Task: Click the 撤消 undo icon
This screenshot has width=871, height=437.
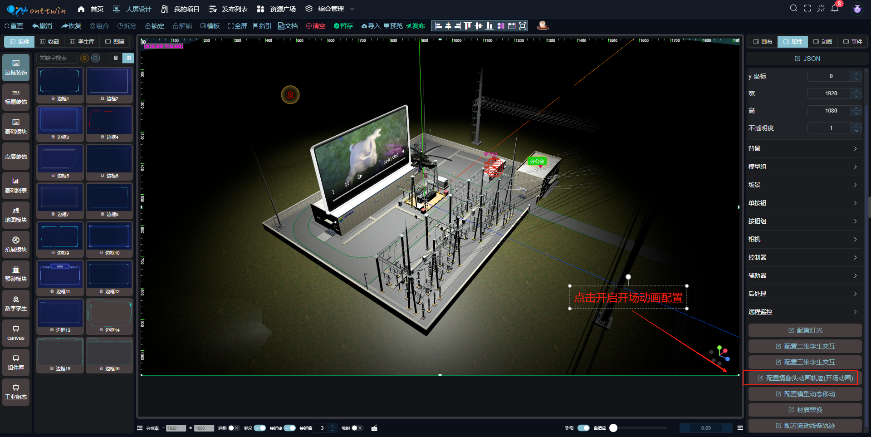Action: 42,26
